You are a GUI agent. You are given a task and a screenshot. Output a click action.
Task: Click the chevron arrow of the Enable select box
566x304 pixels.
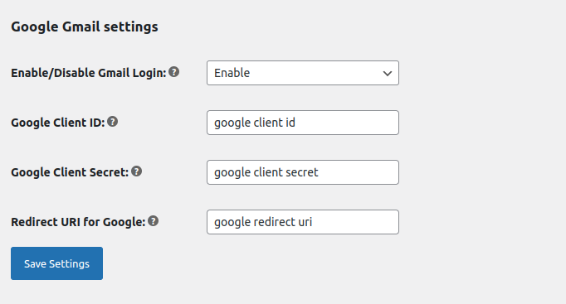click(388, 74)
